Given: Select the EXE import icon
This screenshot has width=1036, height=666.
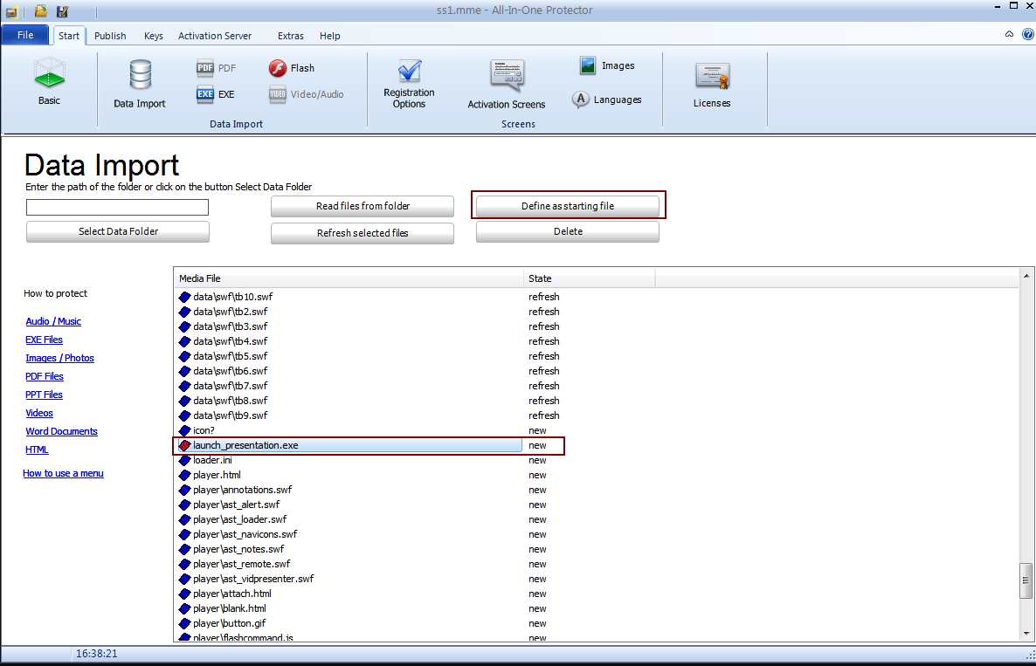Looking at the screenshot, I should click(205, 94).
